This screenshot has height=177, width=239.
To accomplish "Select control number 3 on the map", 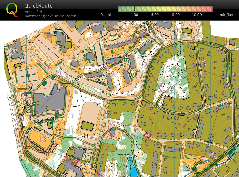I will tap(60, 74).
